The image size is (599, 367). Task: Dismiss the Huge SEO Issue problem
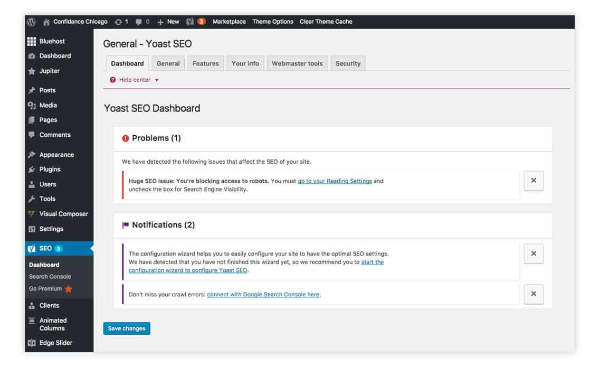point(534,181)
